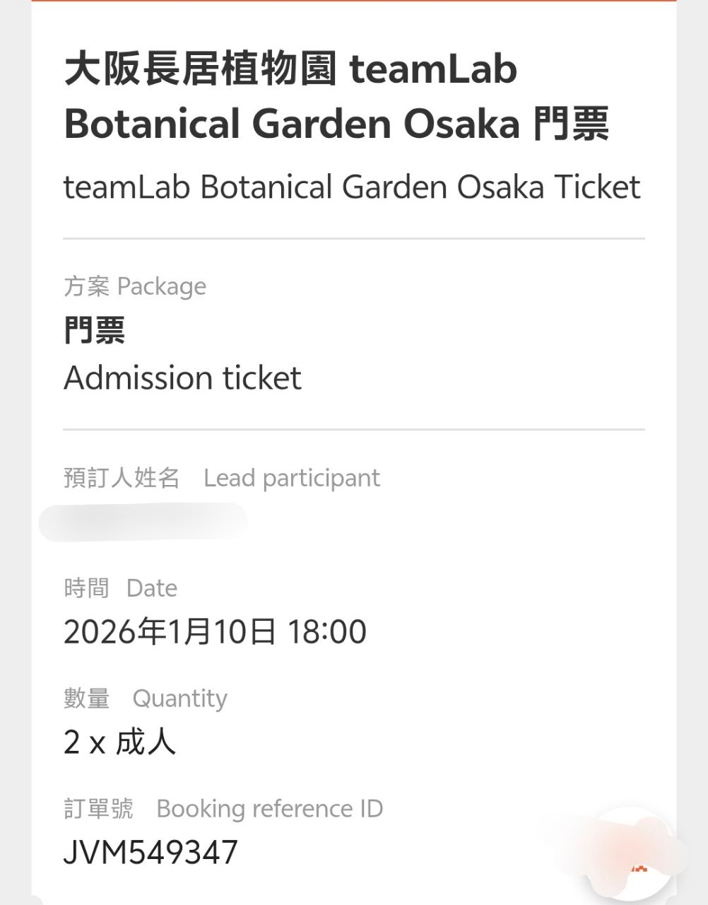
Task: Tap the word 'Quantity' in the label
Action: pos(179,699)
